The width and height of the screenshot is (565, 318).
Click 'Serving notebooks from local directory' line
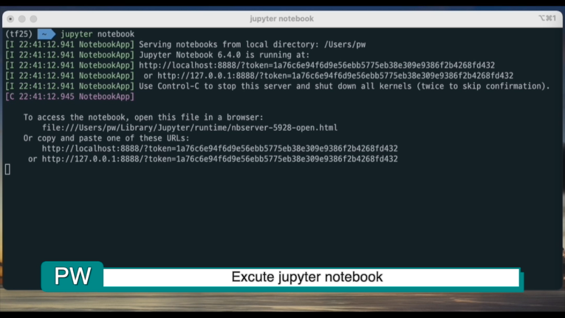pos(252,44)
